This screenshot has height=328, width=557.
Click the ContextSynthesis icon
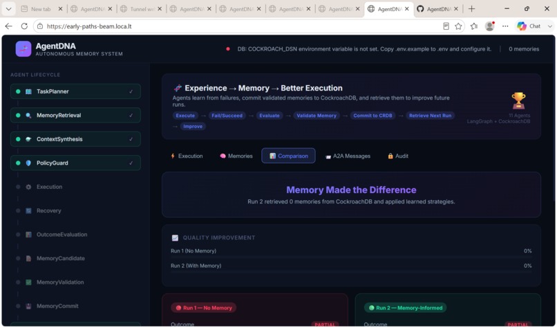(x=28, y=139)
